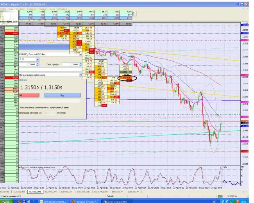Click the M5 label in indicator window
Viewport: 254px width, 203px height.
225,167
